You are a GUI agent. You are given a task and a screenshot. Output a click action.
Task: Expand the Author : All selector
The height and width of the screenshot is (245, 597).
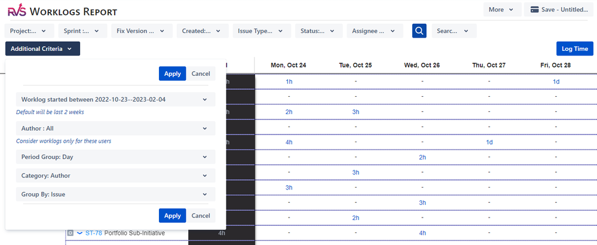point(116,128)
